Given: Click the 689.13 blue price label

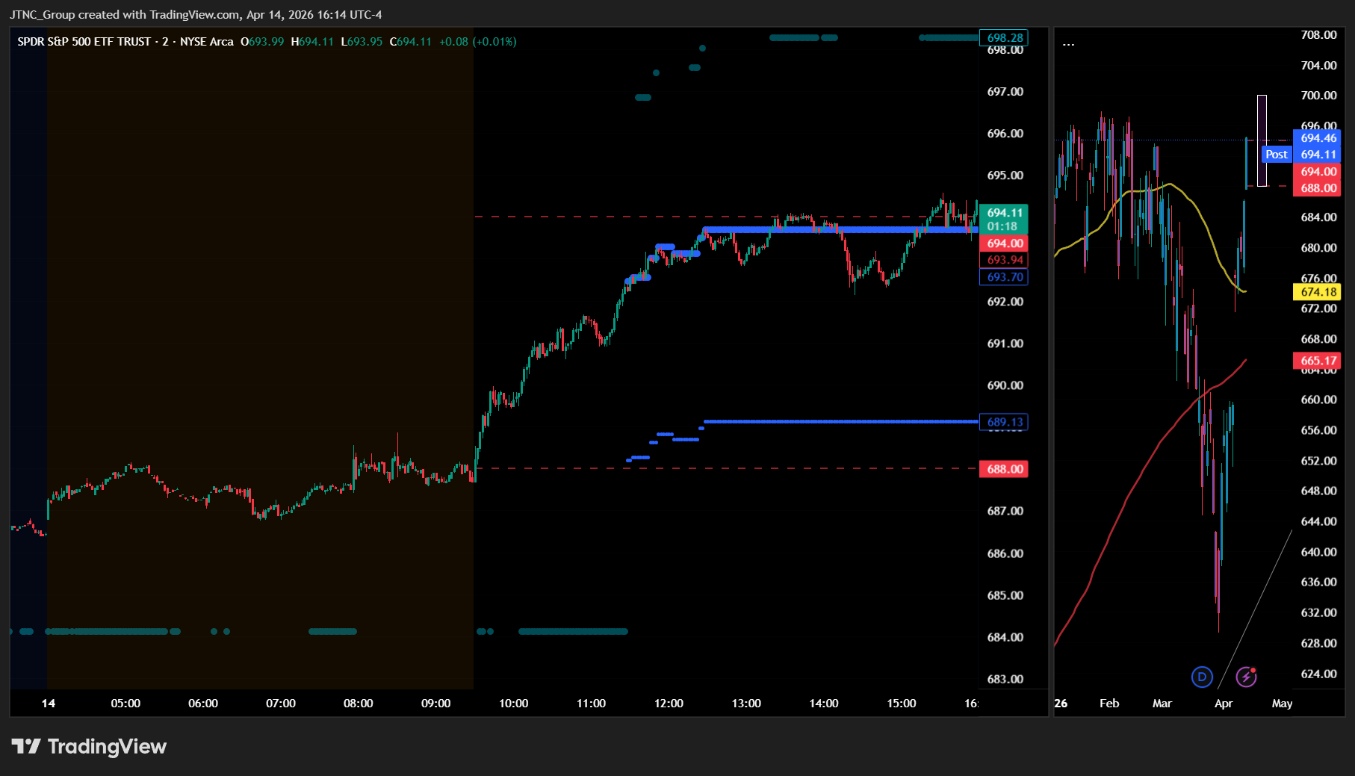Looking at the screenshot, I should pyautogui.click(x=1004, y=422).
